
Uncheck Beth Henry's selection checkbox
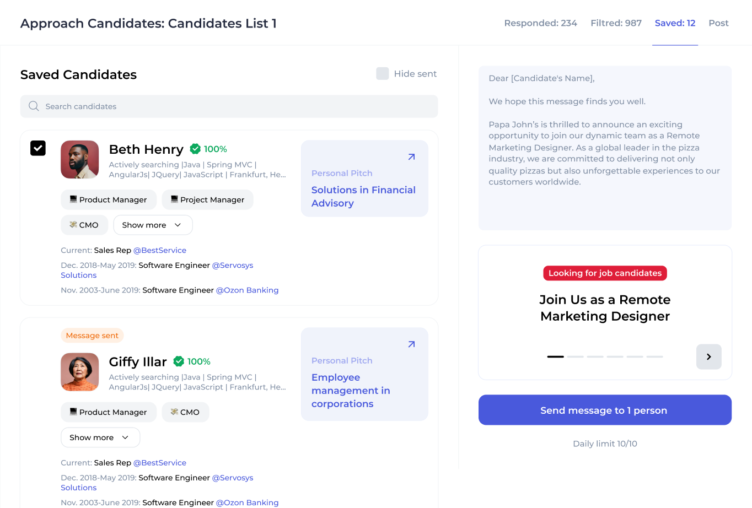click(x=37, y=148)
